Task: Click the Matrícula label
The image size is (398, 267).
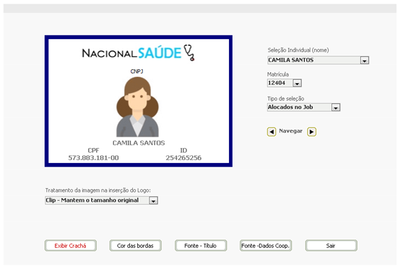Action: point(278,74)
